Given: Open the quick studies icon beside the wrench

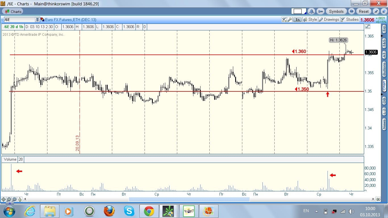Looking at the screenshot, I should pyautogui.click(x=284, y=20).
